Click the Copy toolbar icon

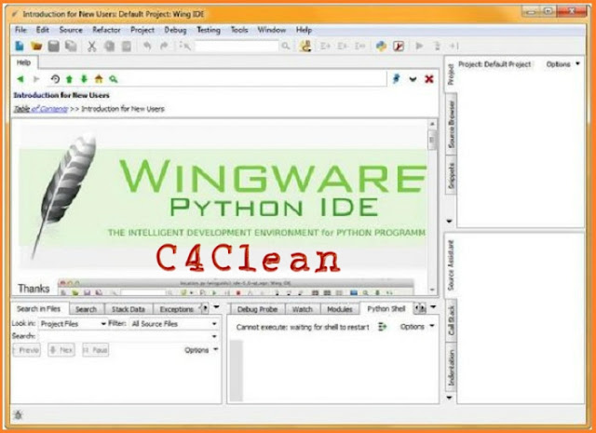(110, 46)
